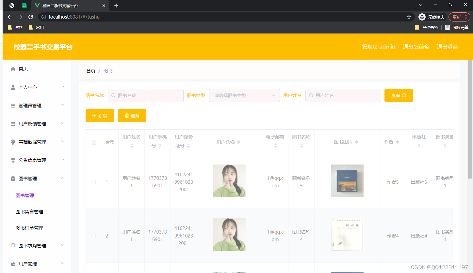Click the clipboard icon beside 图书管理
Image resolution: width=473 pixels, height=273 pixels.
(13, 179)
